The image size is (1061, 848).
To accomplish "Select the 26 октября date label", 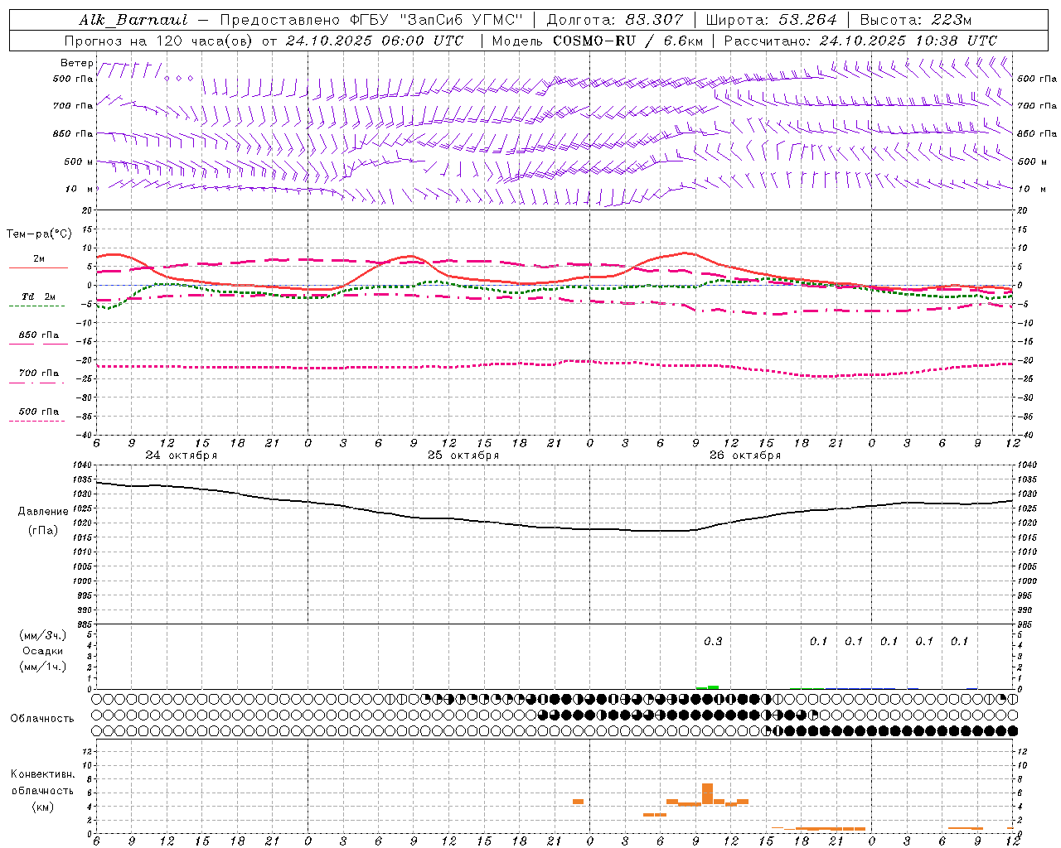I will 745,455.
